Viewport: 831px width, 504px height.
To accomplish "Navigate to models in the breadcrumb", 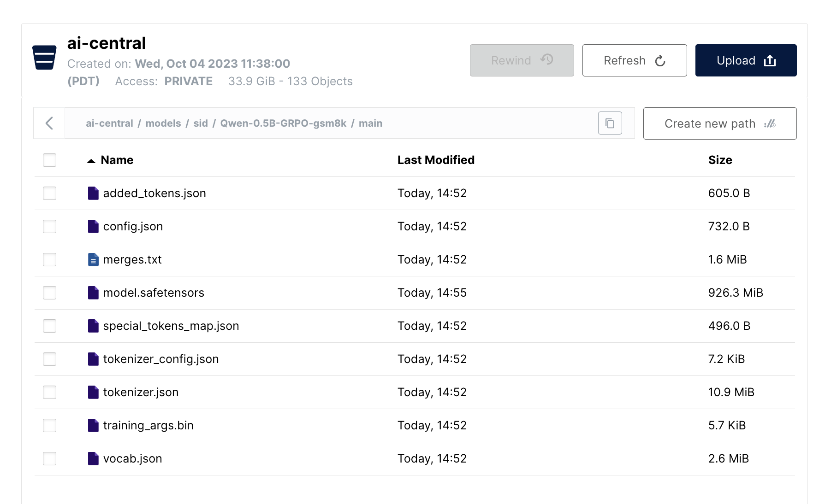I will click(x=163, y=123).
